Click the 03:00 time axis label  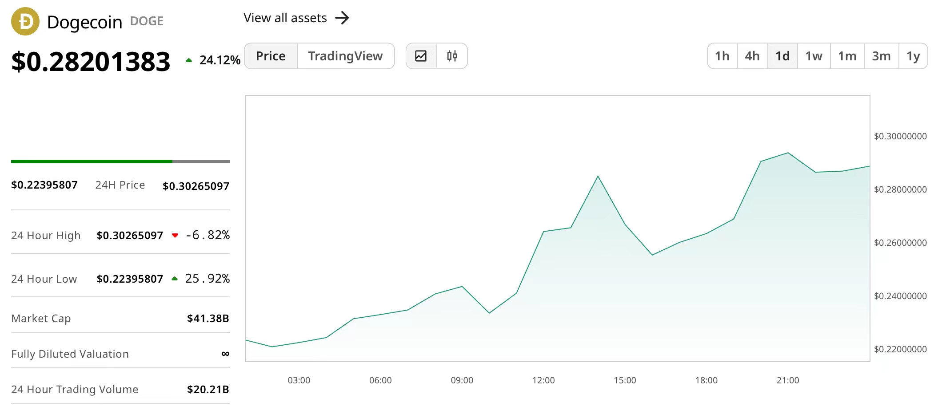(x=299, y=380)
